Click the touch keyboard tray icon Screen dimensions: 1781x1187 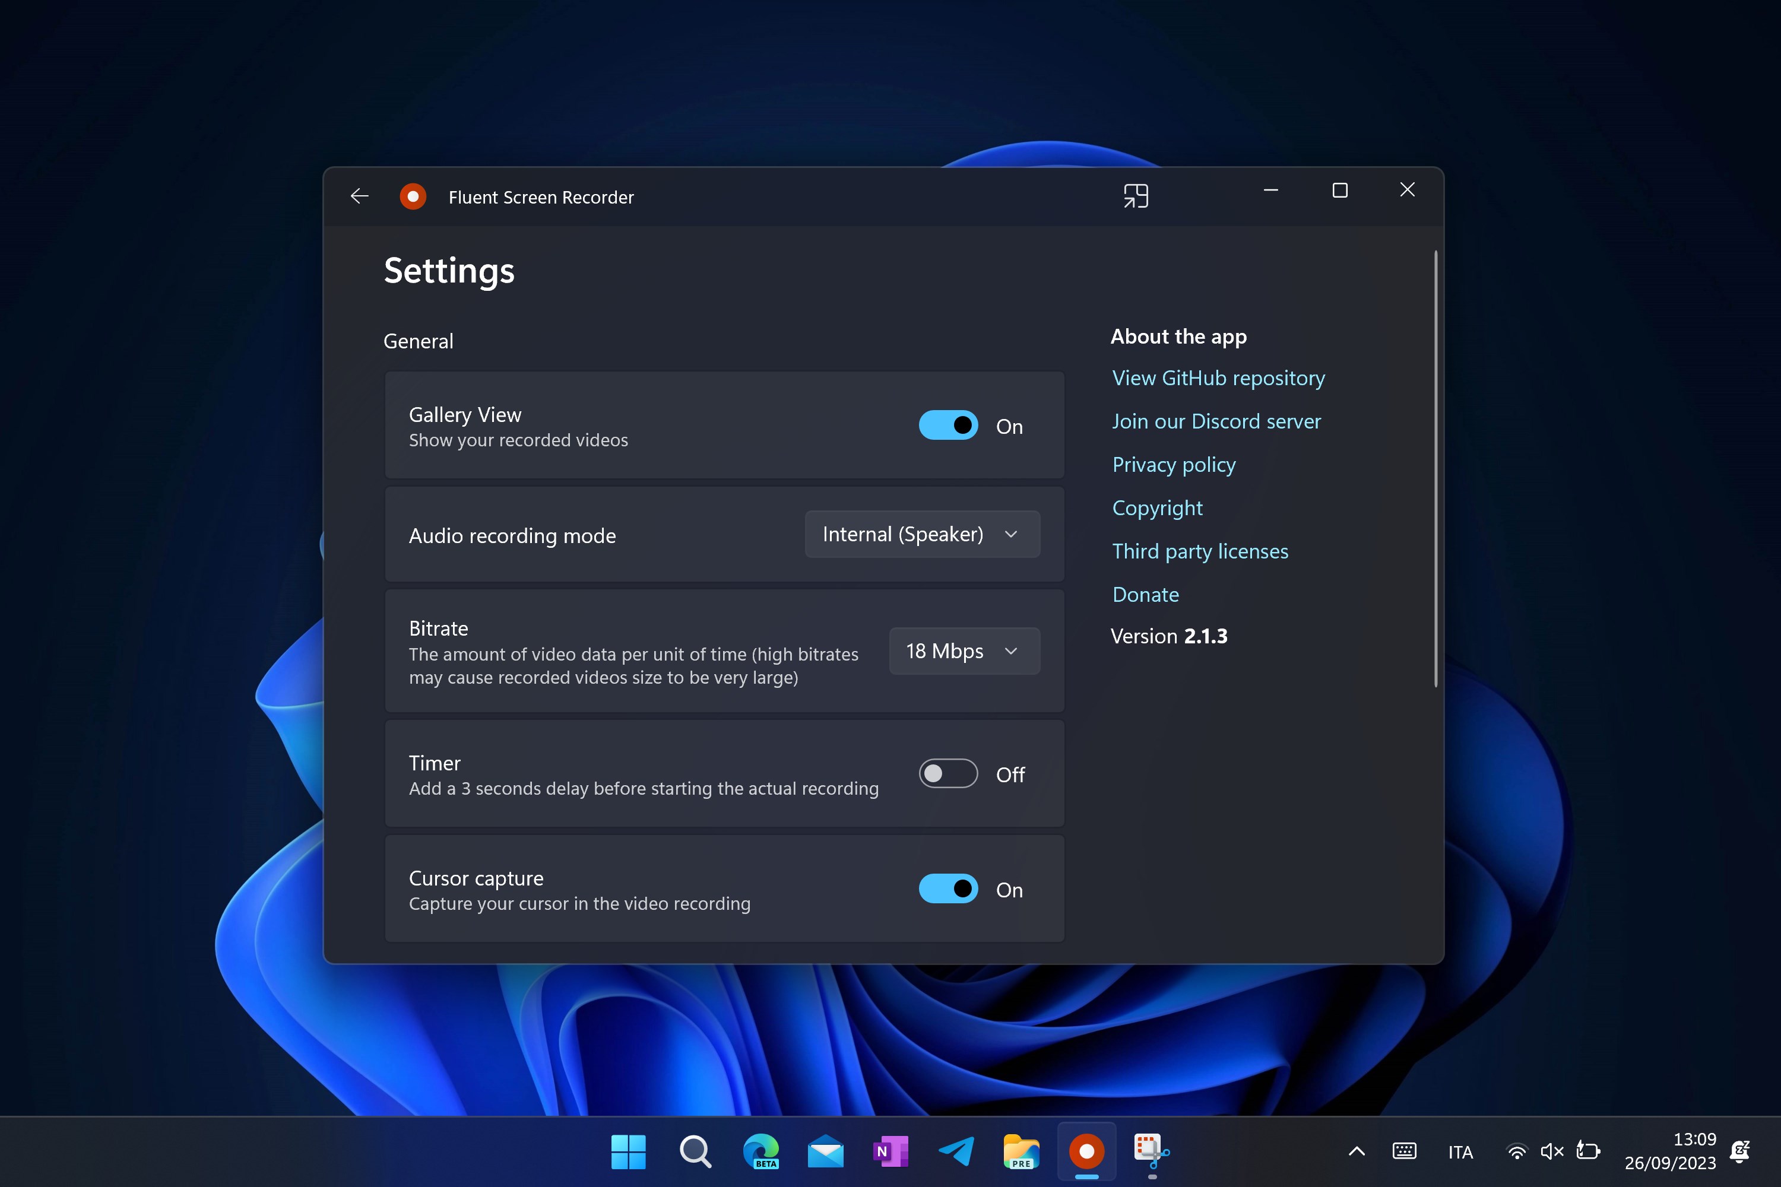pyautogui.click(x=1405, y=1151)
